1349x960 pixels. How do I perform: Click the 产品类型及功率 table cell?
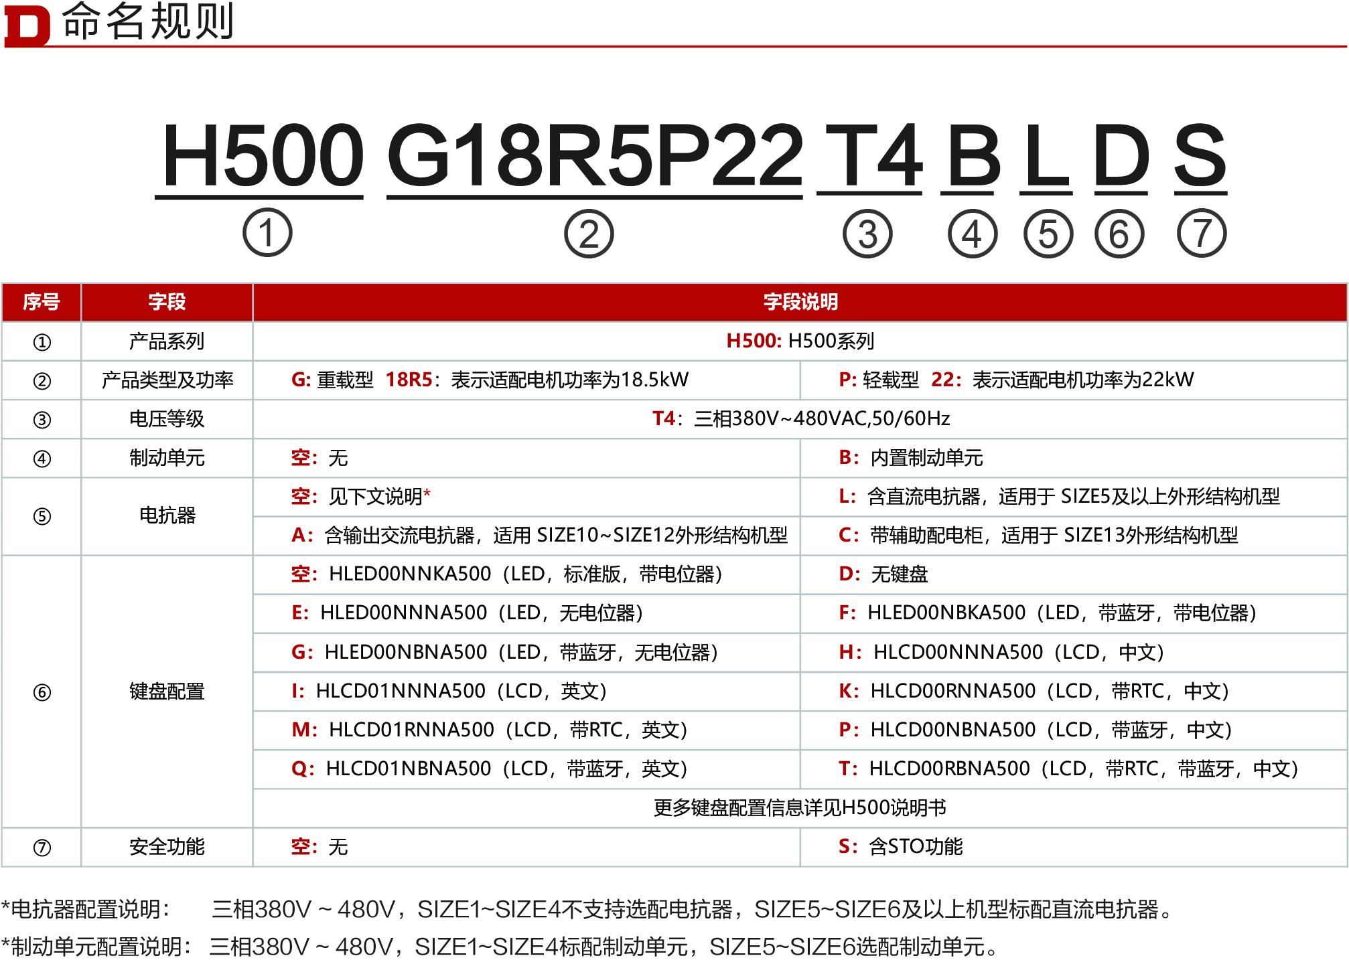coord(167,380)
